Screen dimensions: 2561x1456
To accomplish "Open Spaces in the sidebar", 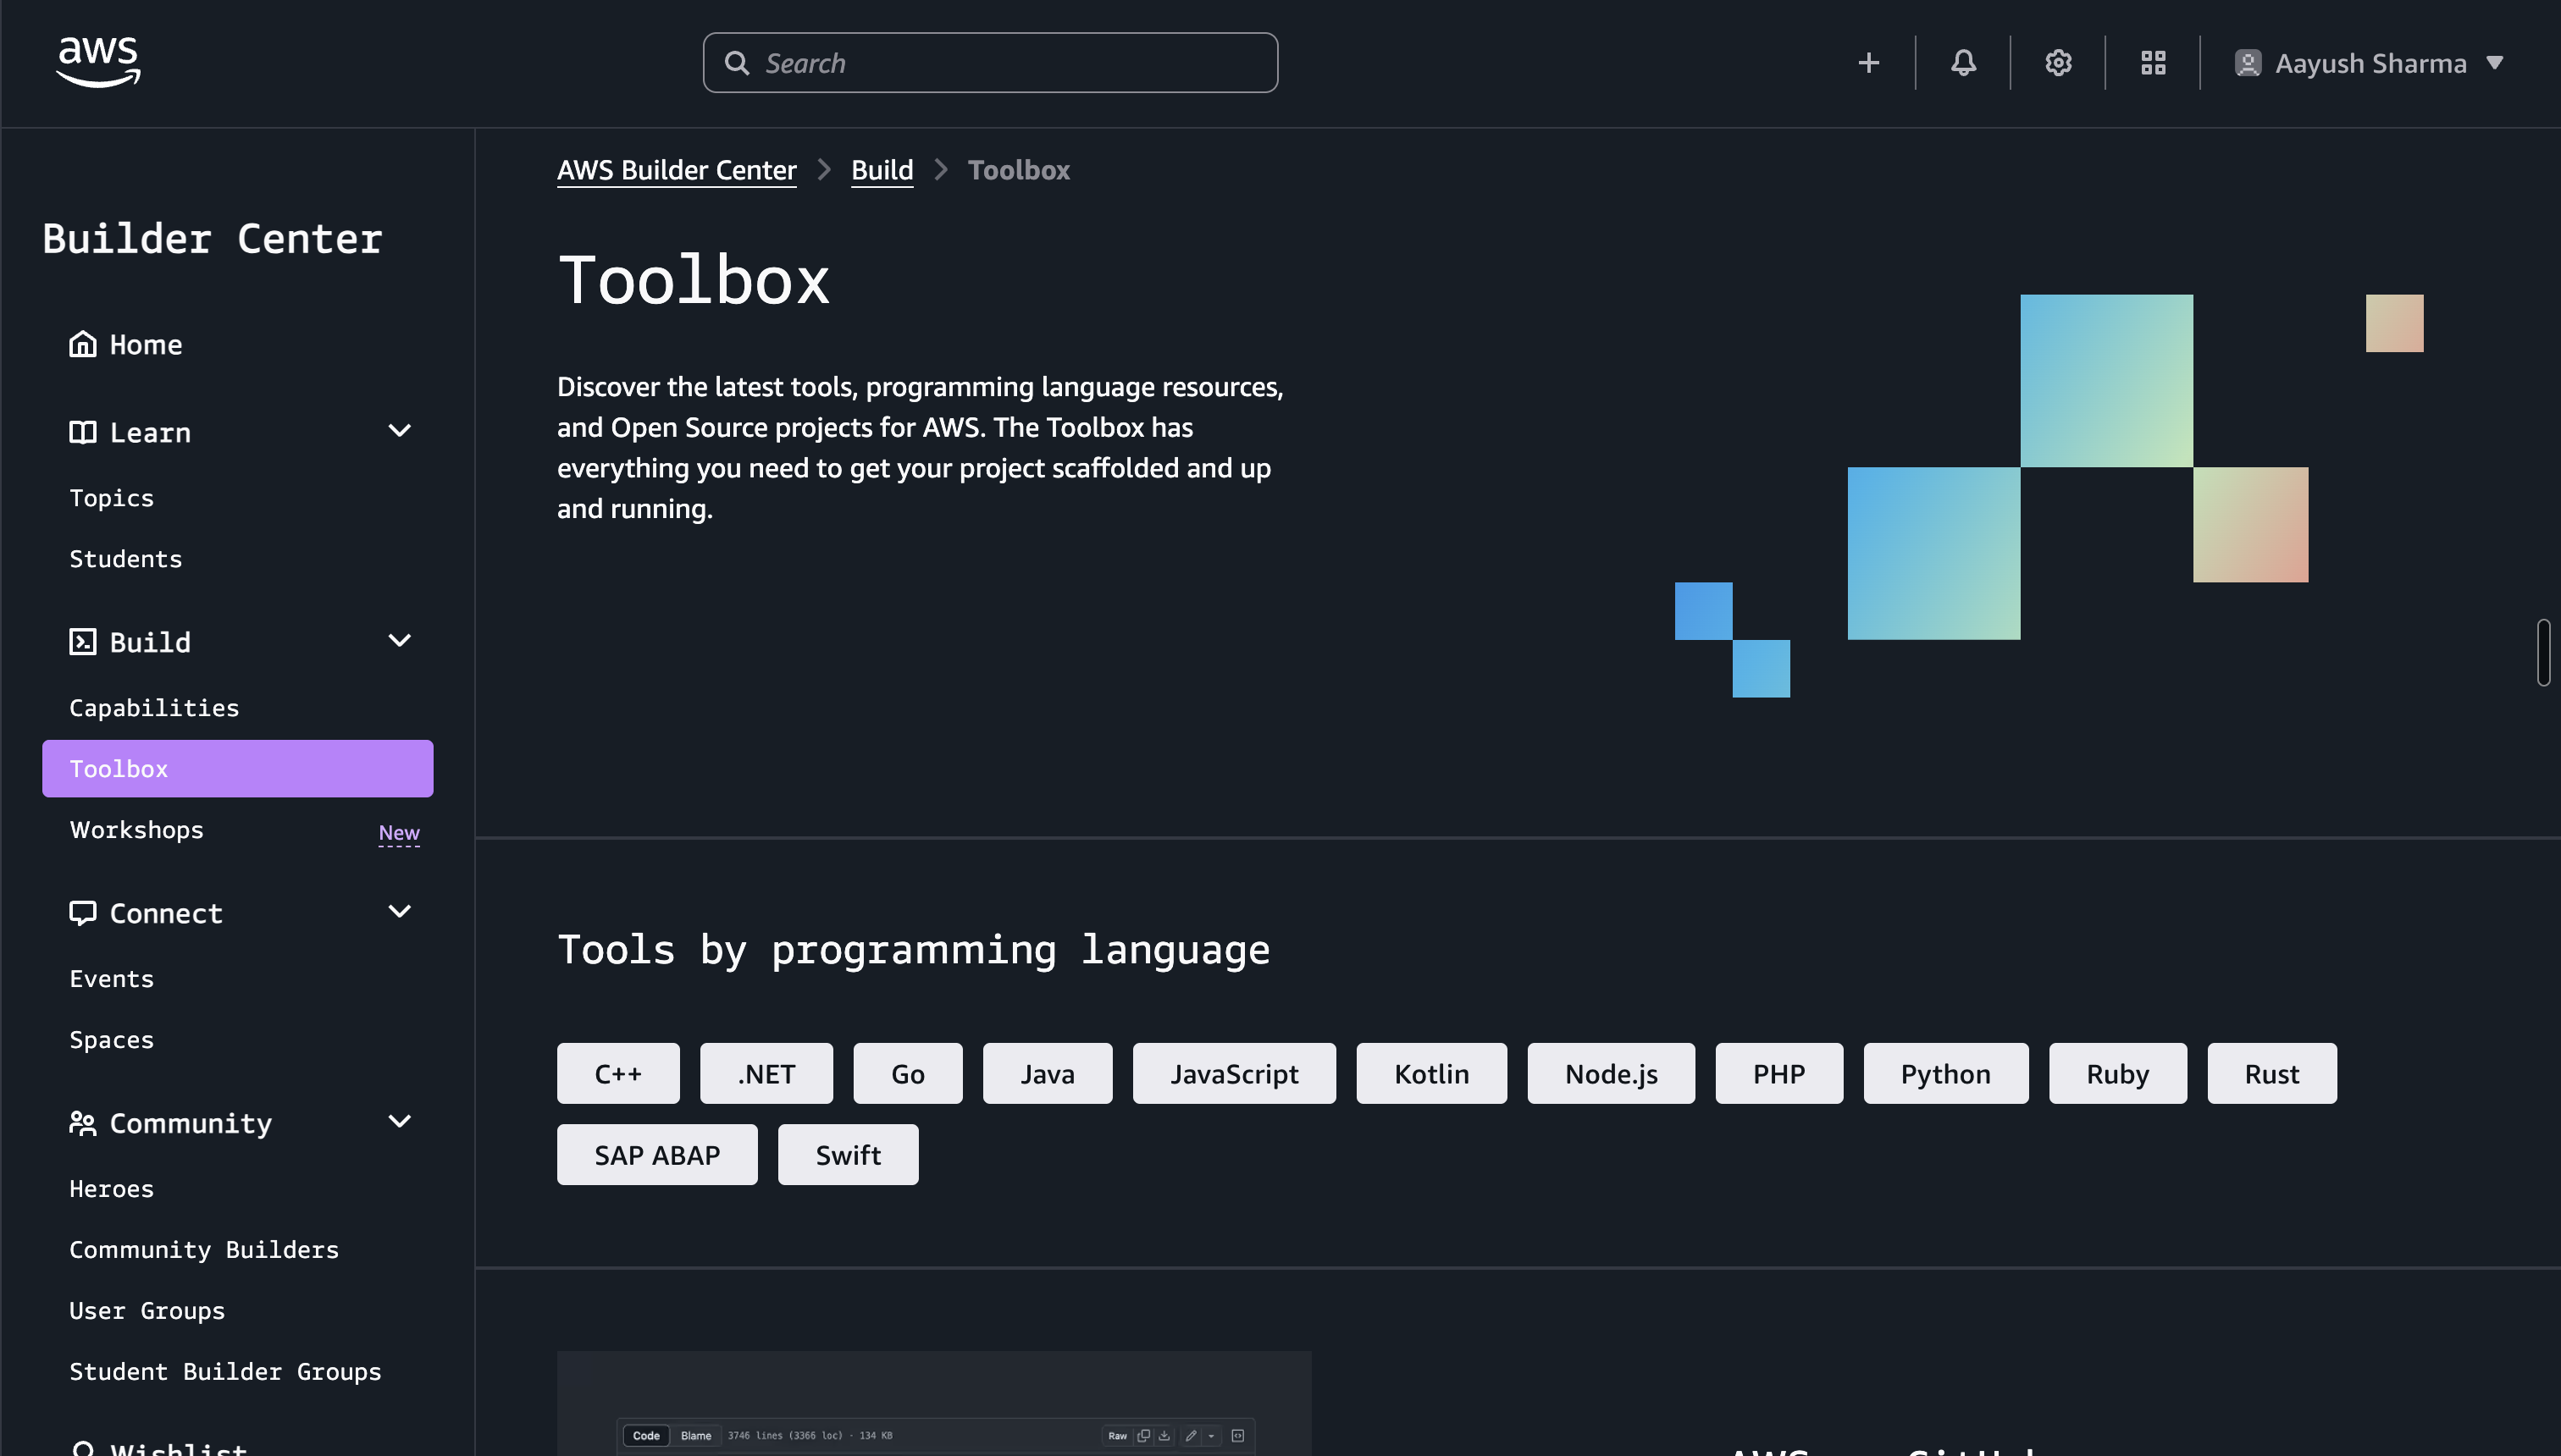I will pyautogui.click(x=111, y=1040).
